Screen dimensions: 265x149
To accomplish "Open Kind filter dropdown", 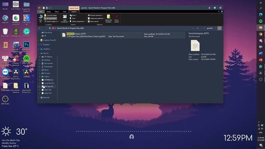I will click(73, 15).
